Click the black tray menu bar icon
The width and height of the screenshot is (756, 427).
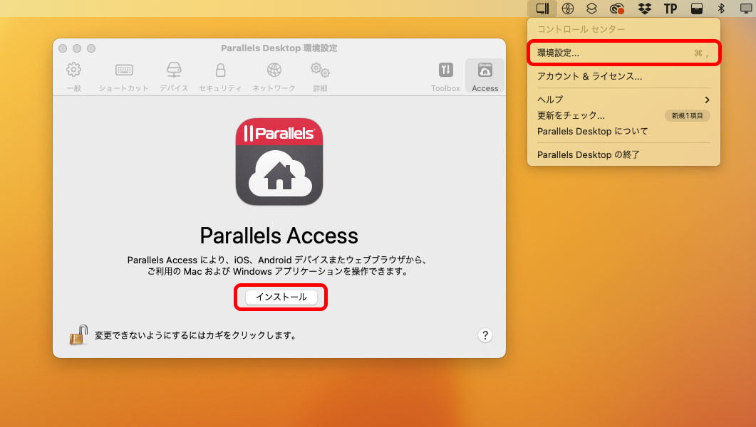[x=697, y=8]
